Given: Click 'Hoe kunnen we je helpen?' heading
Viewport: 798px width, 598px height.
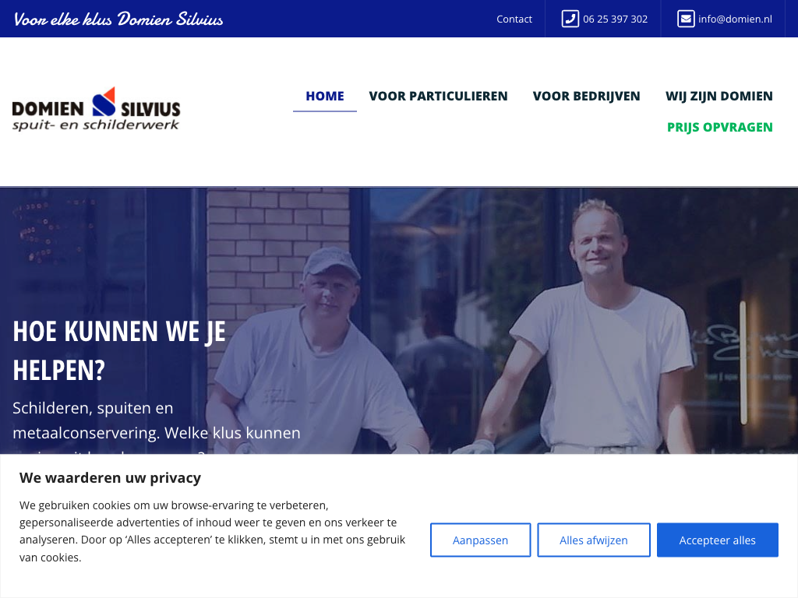Looking at the screenshot, I should (119, 350).
